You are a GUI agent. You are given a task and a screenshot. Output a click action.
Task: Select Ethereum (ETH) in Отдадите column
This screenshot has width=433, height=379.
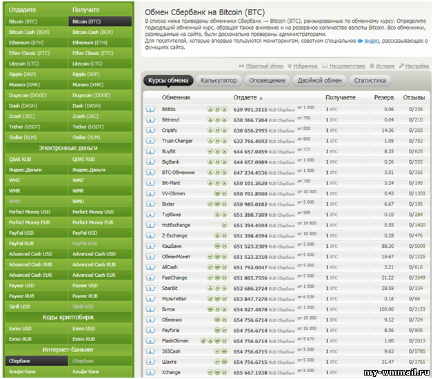coord(37,43)
